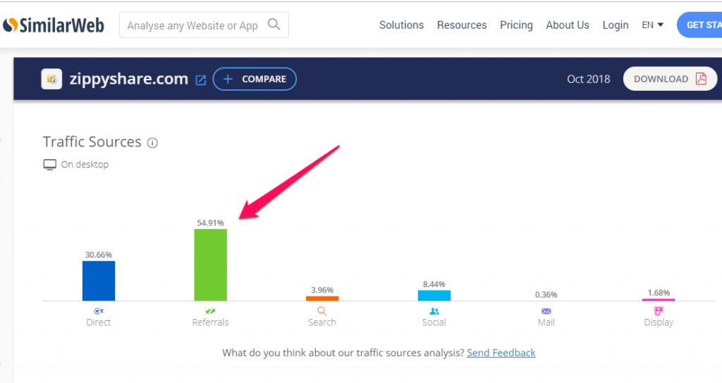Click the Oct 2018 date text

[589, 79]
